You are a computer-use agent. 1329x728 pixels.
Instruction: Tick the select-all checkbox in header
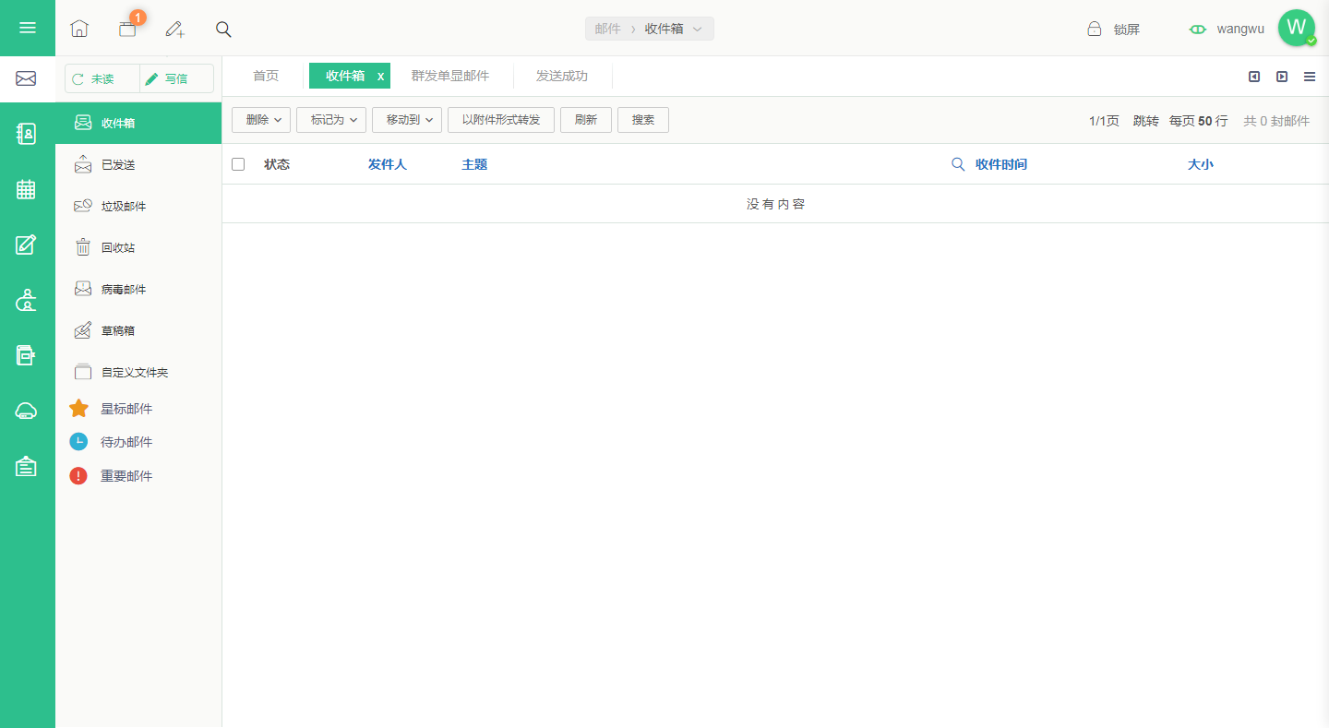[238, 164]
